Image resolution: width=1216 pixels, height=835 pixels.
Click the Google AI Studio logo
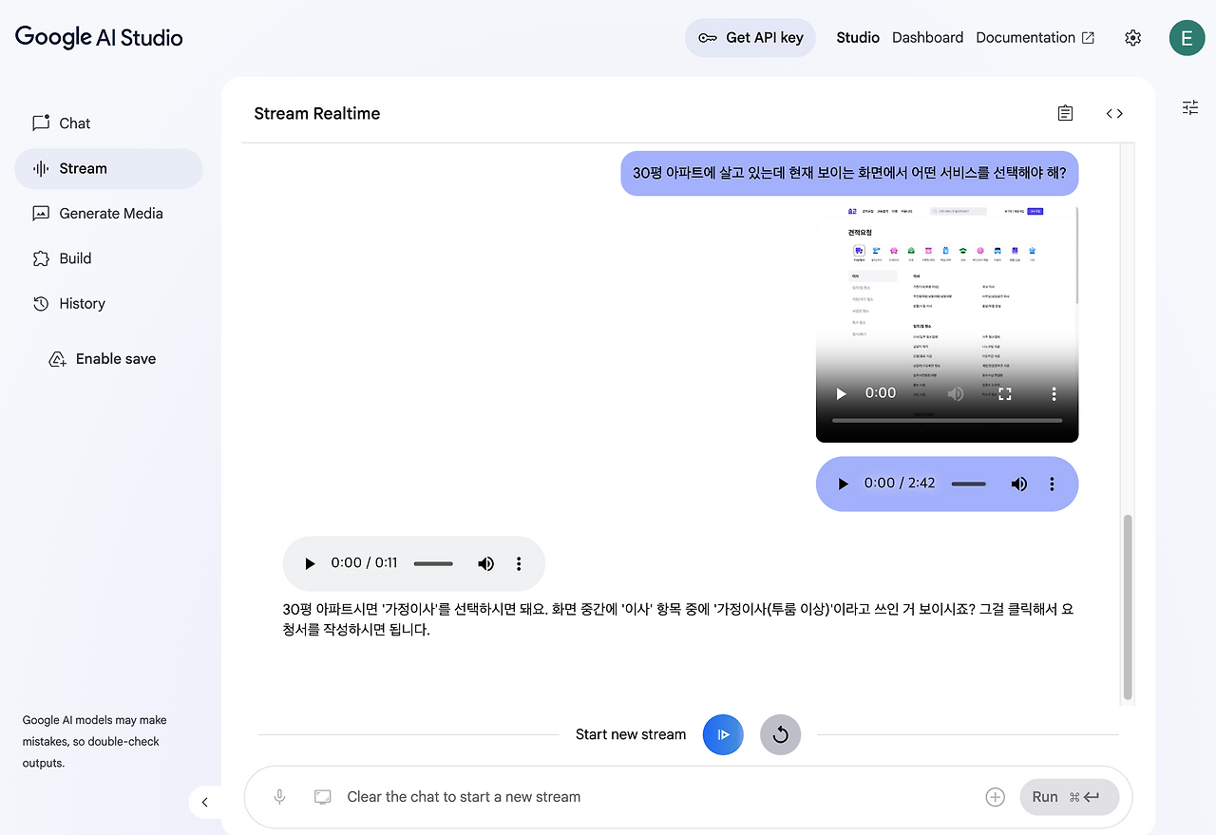99,37
